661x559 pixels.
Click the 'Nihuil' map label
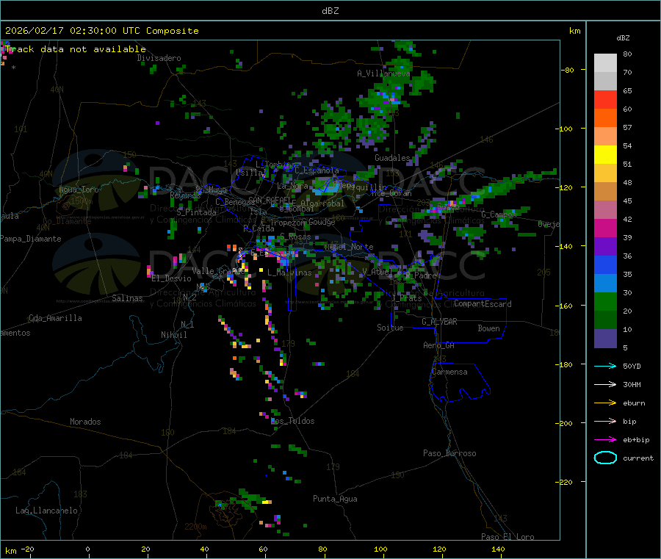point(173,335)
